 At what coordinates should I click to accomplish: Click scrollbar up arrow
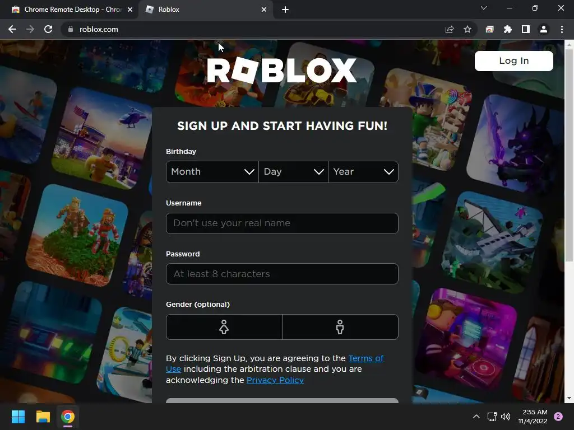pyautogui.click(x=569, y=45)
